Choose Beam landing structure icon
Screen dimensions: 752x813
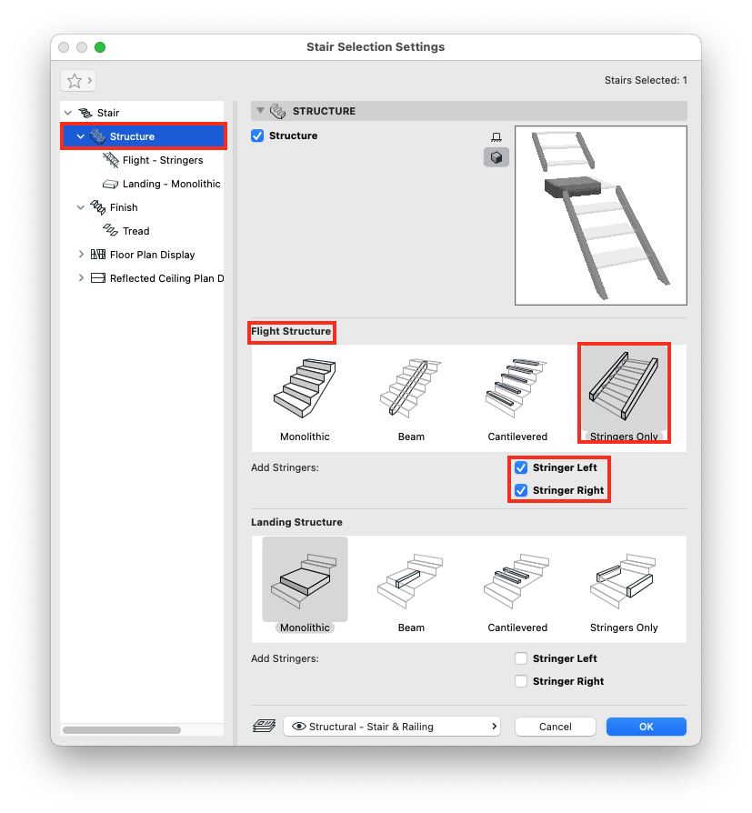411,579
